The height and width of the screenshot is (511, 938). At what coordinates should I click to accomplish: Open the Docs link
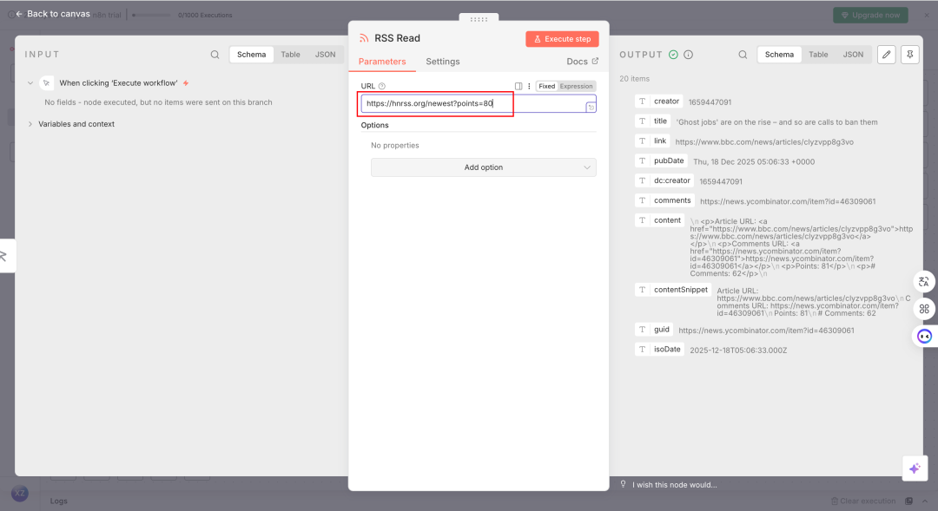(x=582, y=62)
